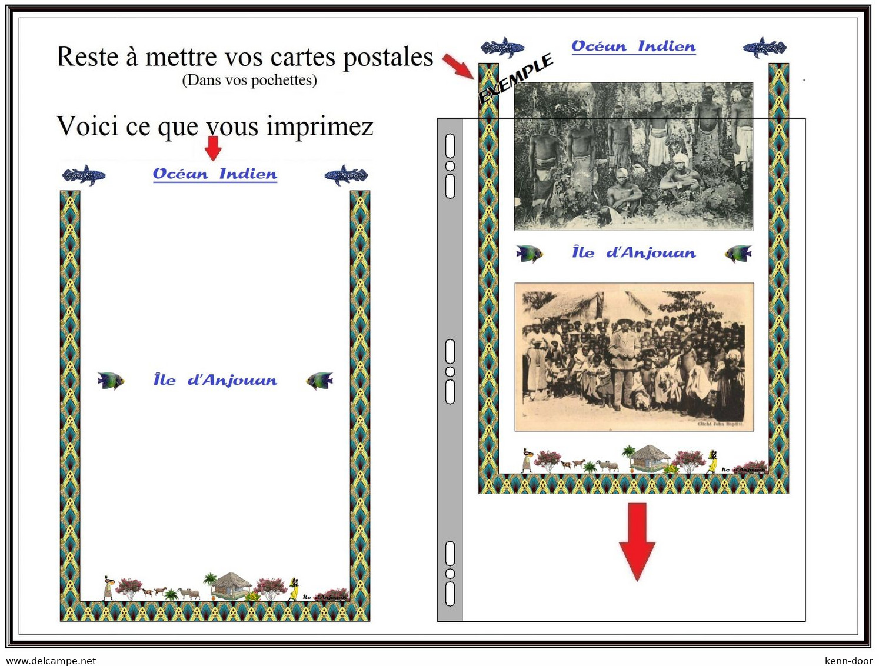
Task: Click the 'Voici ce que vous imprimez' heading
Action: [x=215, y=126]
